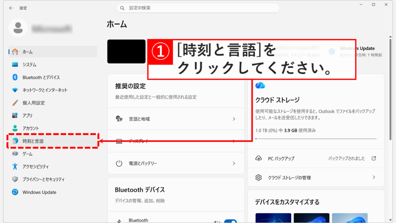Click the Bluetooth logo icon in sidebar
Viewport: 396px width, 223px height.
(x=15, y=77)
